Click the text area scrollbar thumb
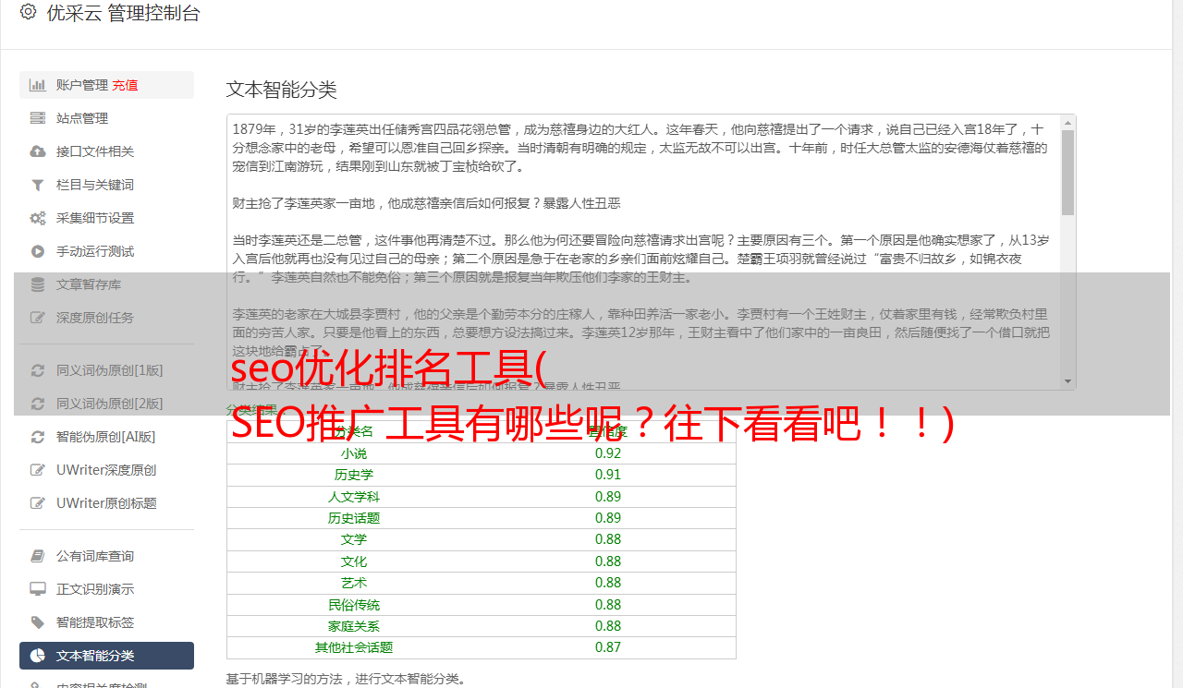 (1068, 172)
